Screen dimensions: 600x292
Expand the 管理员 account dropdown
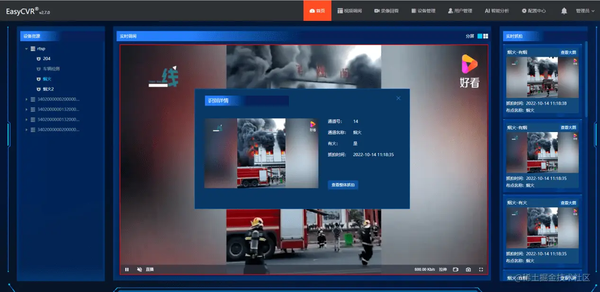coord(585,10)
